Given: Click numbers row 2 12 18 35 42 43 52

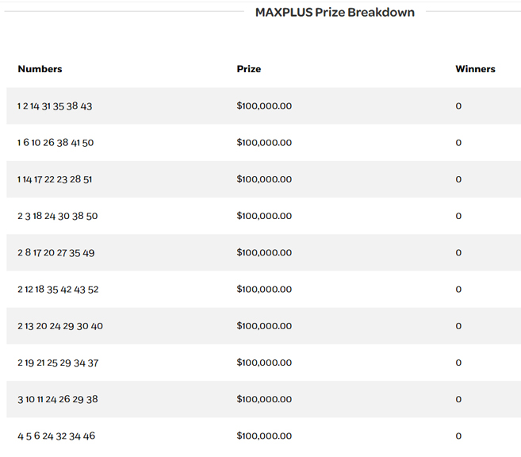Looking at the screenshot, I should click(x=58, y=290).
